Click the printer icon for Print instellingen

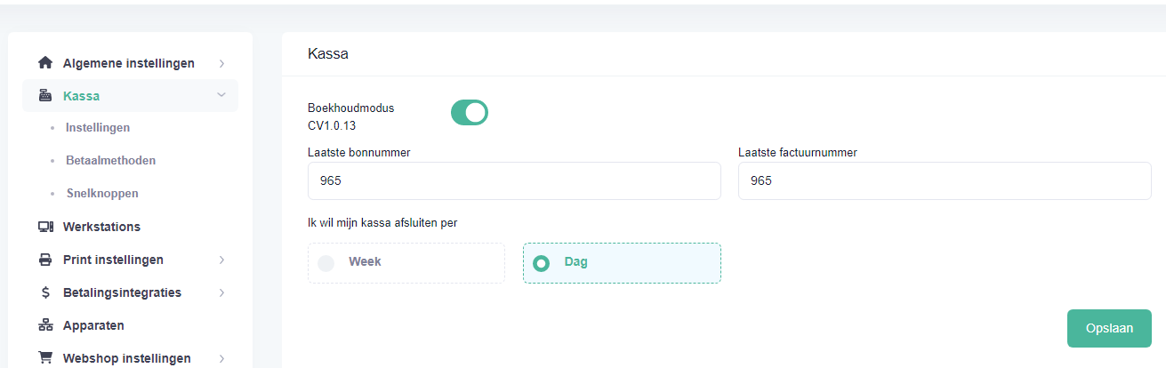45,260
